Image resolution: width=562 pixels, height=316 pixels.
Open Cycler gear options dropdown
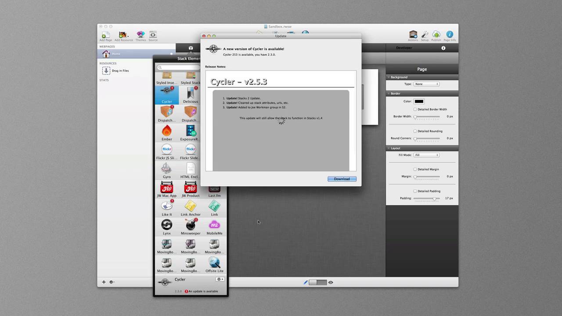(220, 279)
